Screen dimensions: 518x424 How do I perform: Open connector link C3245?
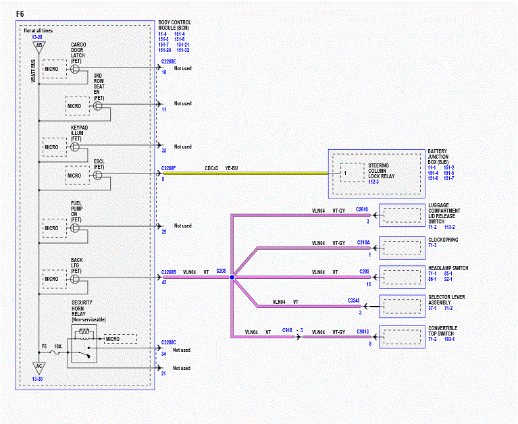click(x=353, y=300)
